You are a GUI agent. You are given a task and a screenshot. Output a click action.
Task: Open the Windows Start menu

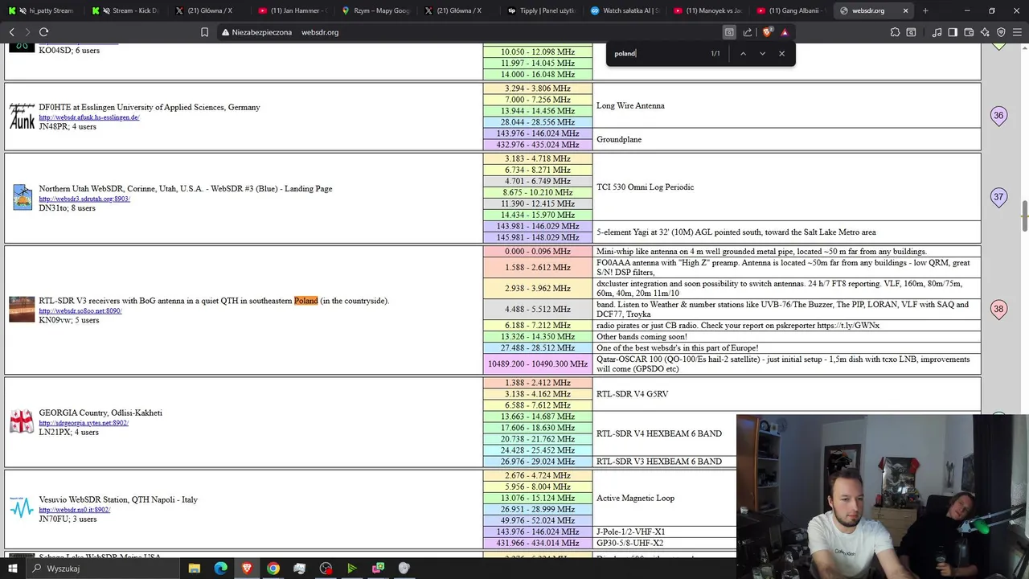(x=13, y=568)
